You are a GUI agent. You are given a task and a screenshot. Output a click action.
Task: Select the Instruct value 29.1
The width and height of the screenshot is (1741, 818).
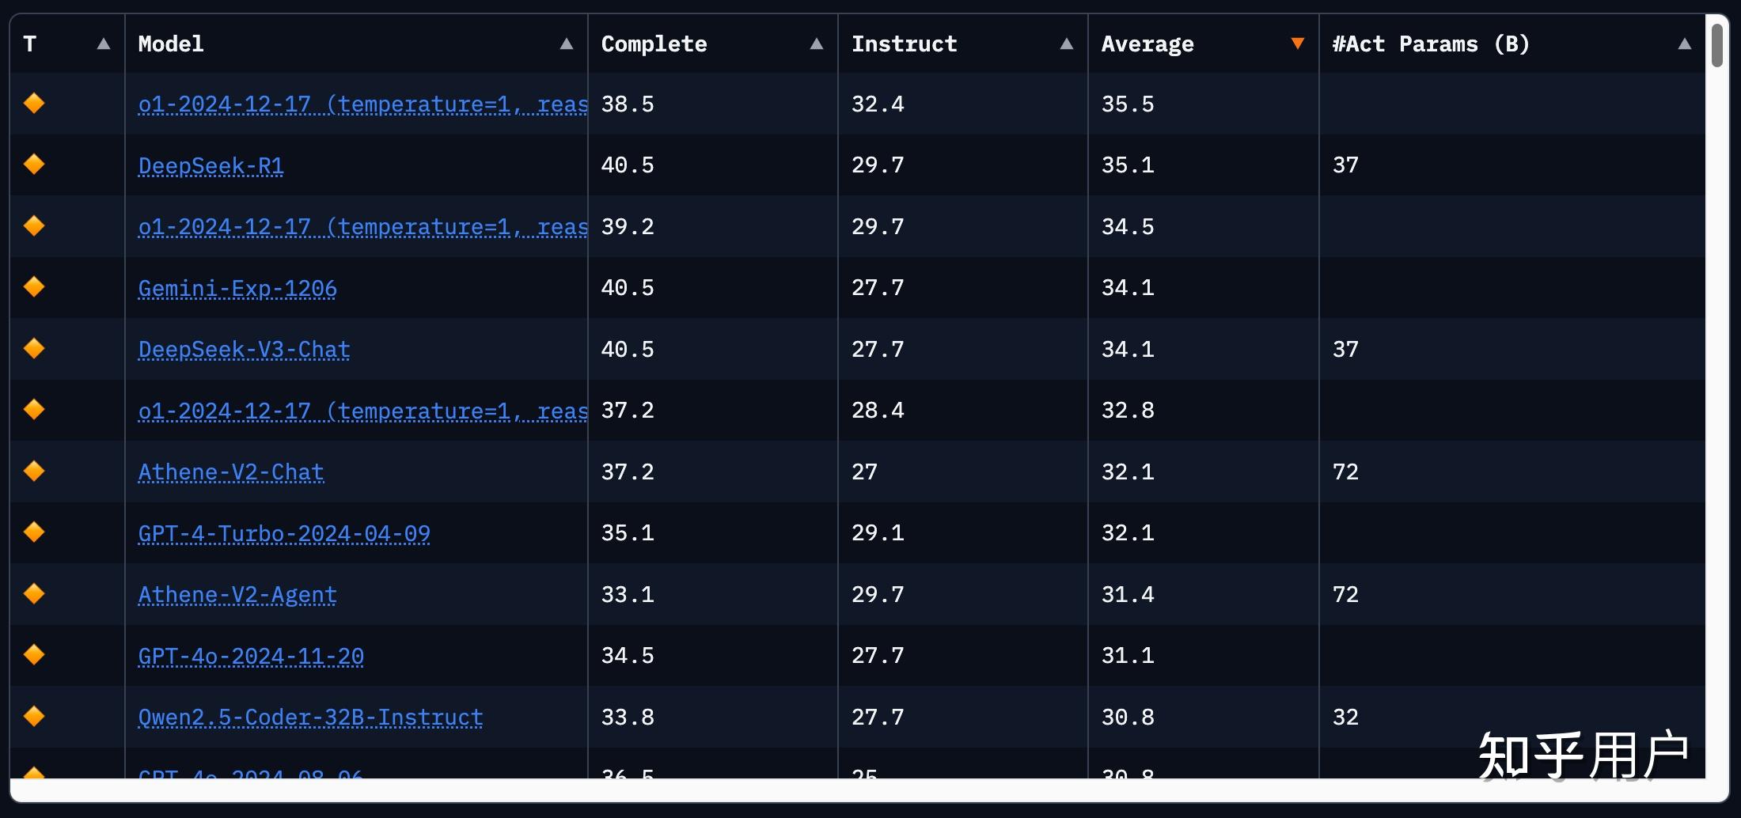(x=878, y=533)
